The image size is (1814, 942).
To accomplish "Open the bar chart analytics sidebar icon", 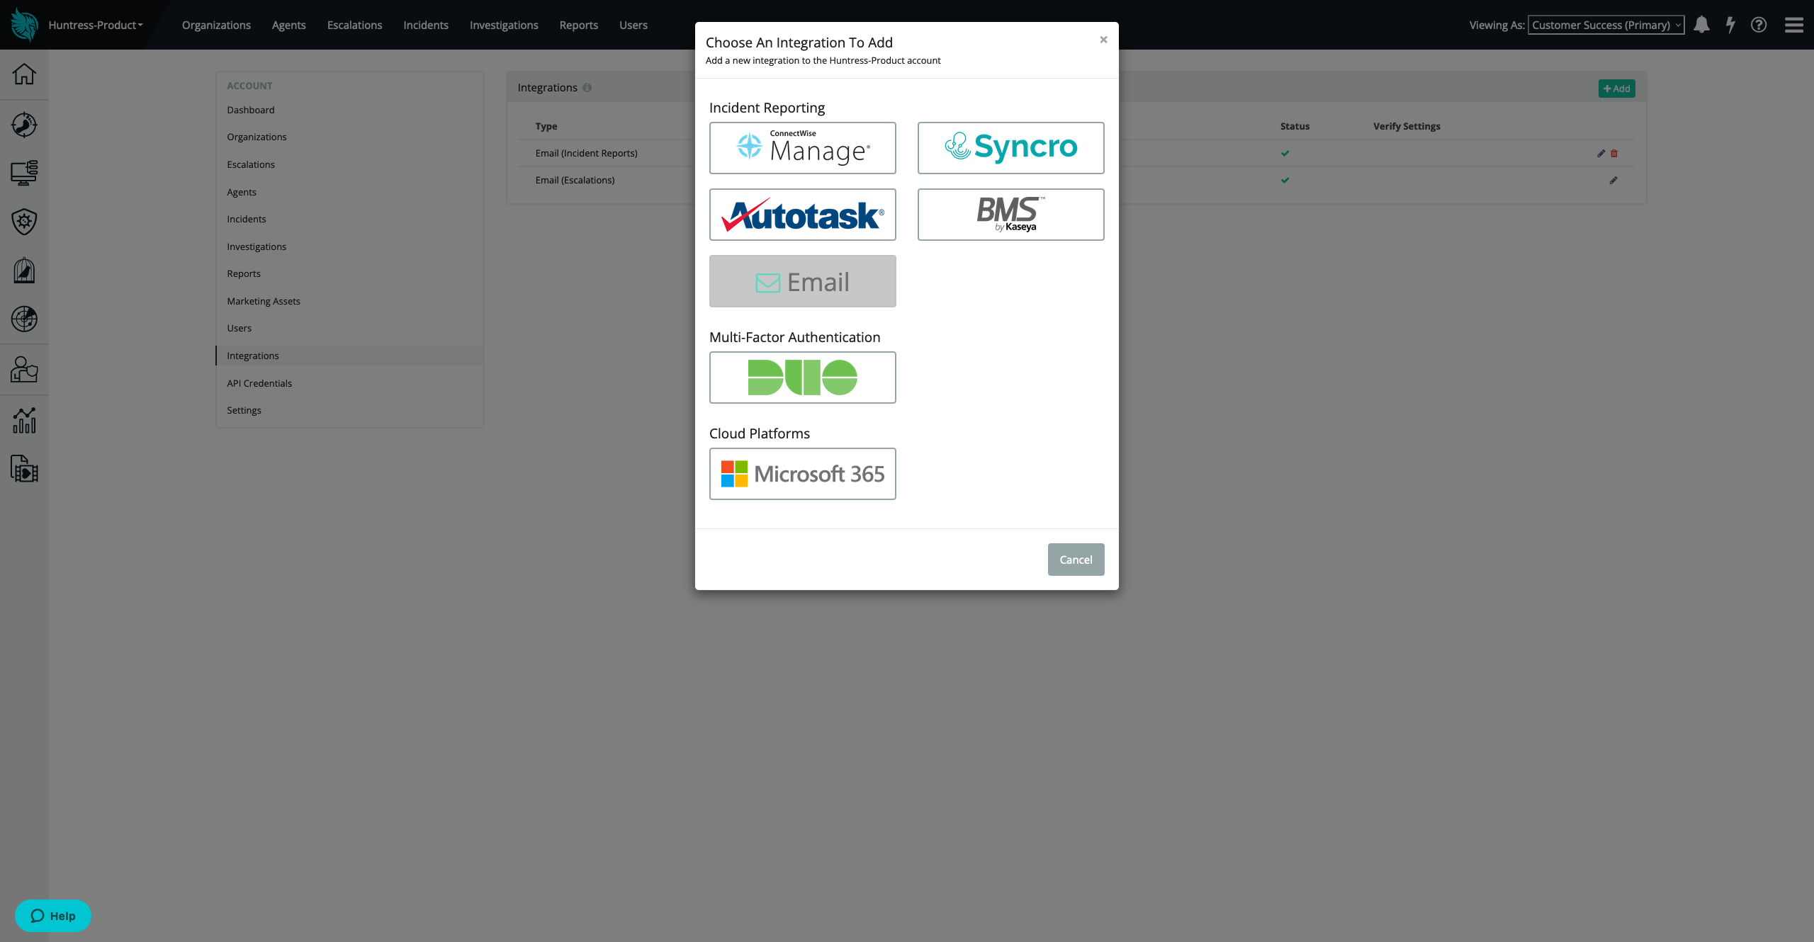I will (24, 420).
